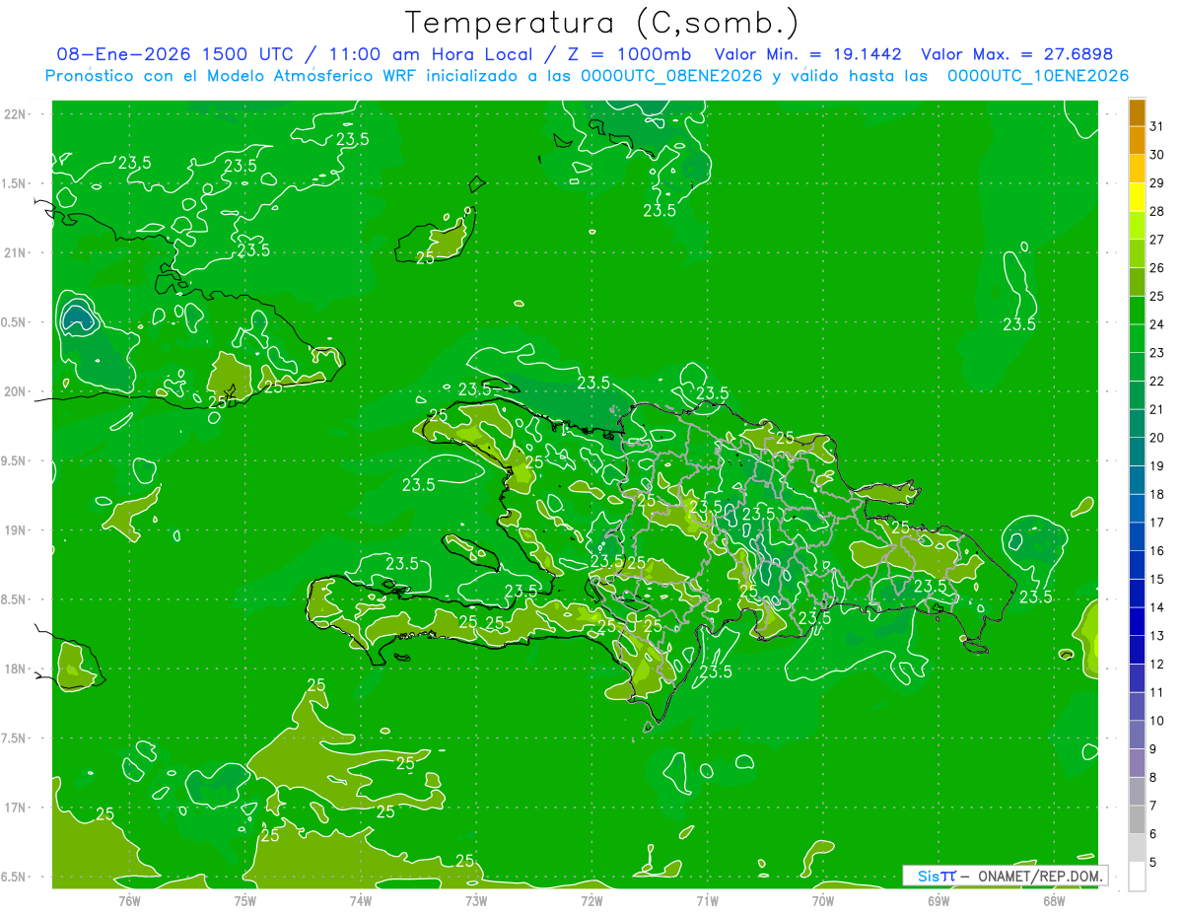This screenshot has width=1183, height=914.
Task: Click the legend value 15
Action: click(x=1156, y=579)
